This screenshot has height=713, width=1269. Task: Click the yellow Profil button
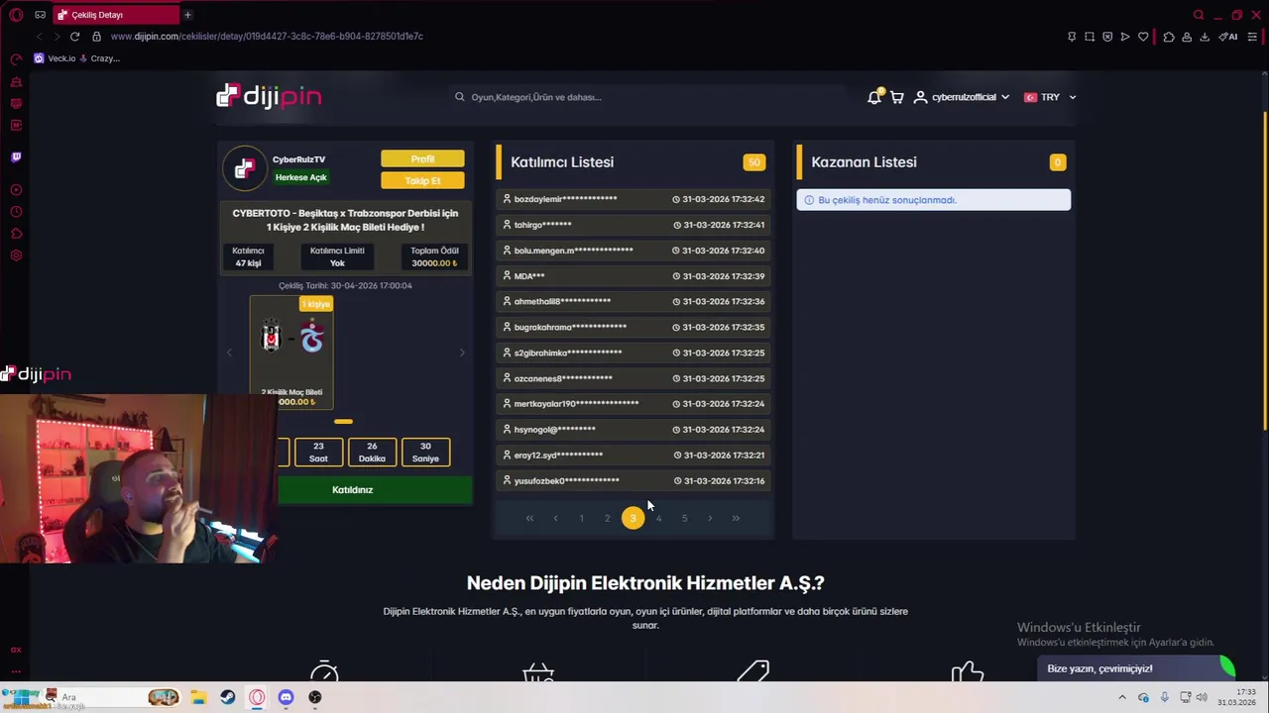pos(422,158)
